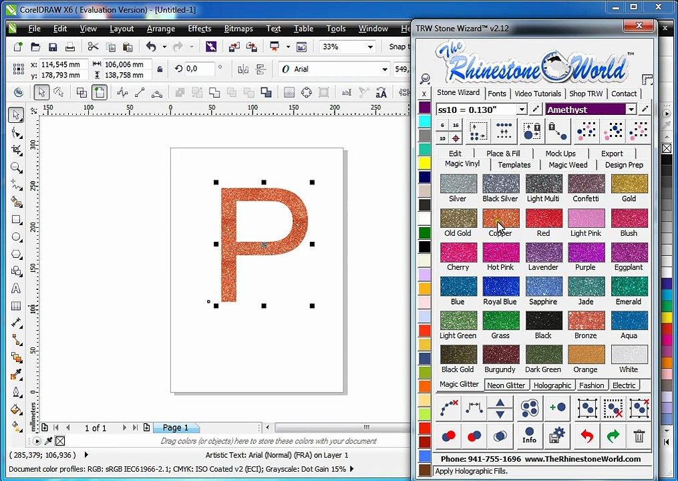Toggle the lock ratio padlock
The image size is (678, 481).
click(160, 69)
